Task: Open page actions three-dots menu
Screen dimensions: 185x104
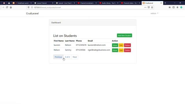Action: pyautogui.click(x=145, y=7)
